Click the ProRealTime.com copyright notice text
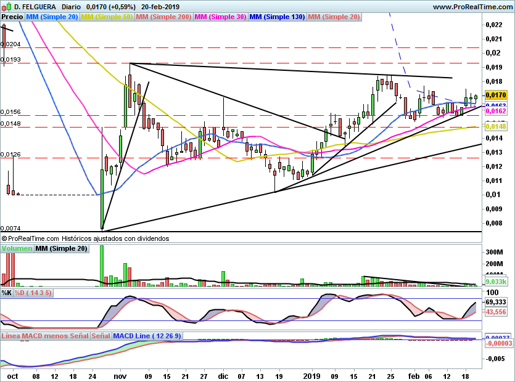The height and width of the screenshot is (382, 515). pos(85,238)
